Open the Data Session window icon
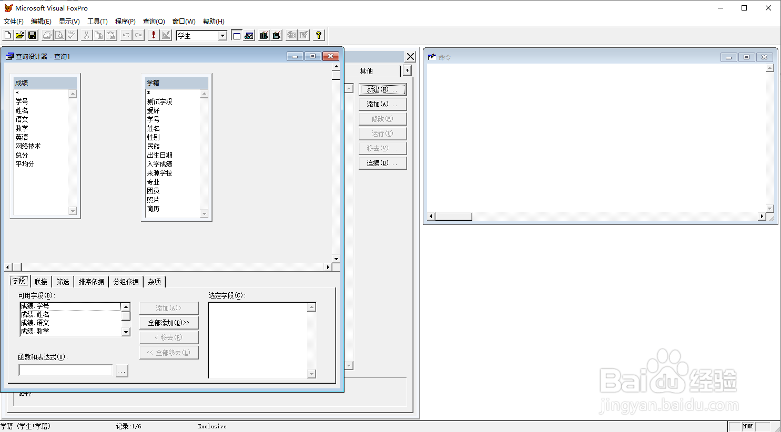The width and height of the screenshot is (781, 432). (249, 35)
